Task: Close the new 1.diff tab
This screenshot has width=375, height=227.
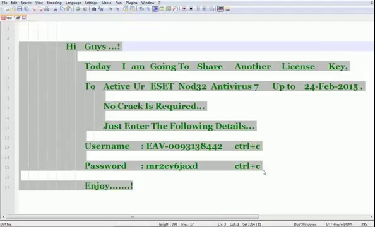Action: tap(24, 18)
